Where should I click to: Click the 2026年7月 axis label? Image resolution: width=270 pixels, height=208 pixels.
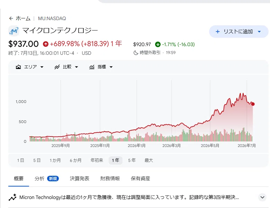(x=247, y=146)
